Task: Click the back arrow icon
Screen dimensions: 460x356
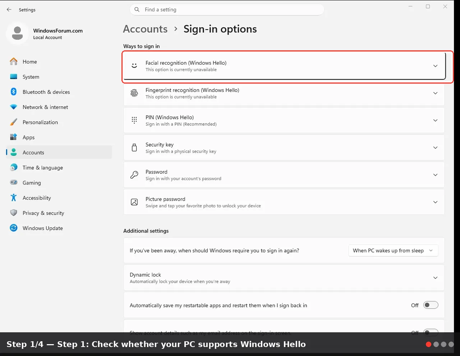Action: pos(9,10)
